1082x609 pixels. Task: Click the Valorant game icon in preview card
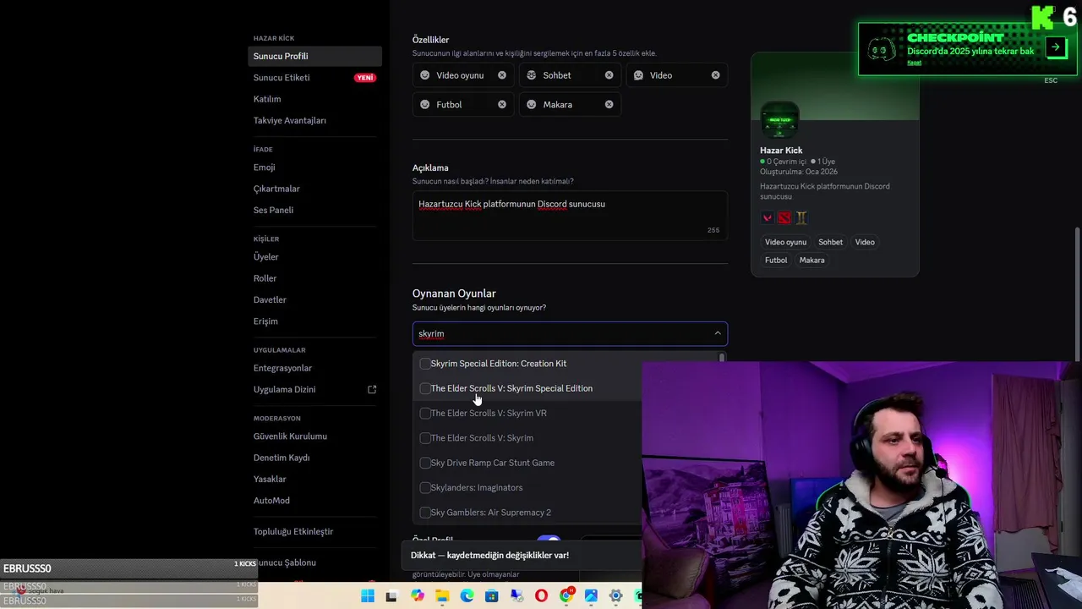pos(768,217)
